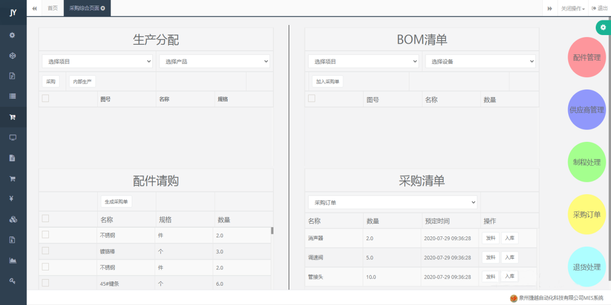The image size is (611, 305).
Task: Open the project file sidebar icon
Action: tap(12, 76)
